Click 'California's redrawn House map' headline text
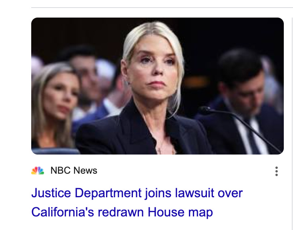 122,212
